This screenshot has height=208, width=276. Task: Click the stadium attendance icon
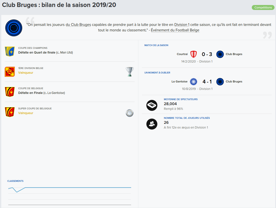tap(152, 105)
